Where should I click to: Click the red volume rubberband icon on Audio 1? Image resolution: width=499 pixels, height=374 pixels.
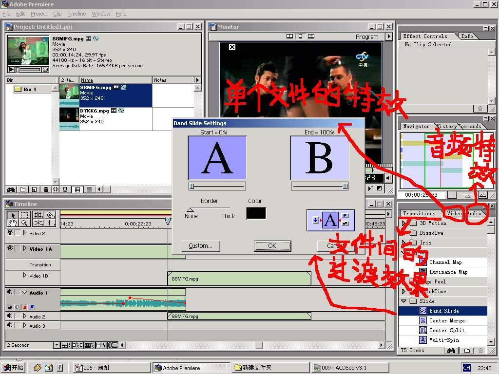25,307
